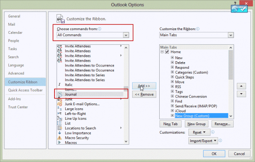Expand the Send/Receive (IMAP/POP) group

[172, 106]
